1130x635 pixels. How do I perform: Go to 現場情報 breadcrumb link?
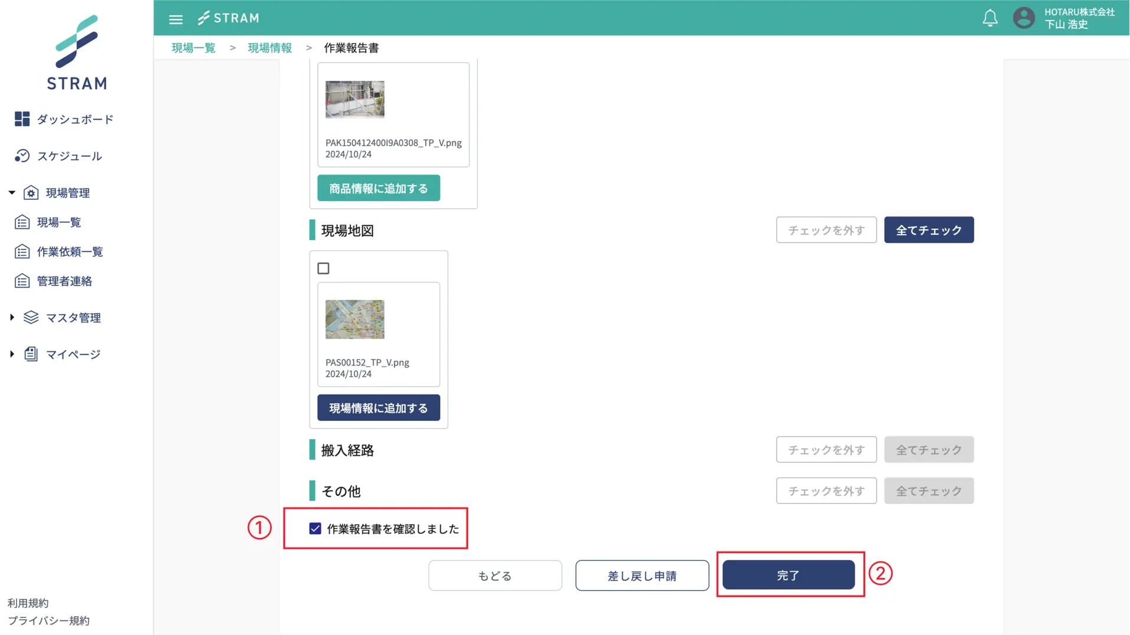tap(270, 48)
